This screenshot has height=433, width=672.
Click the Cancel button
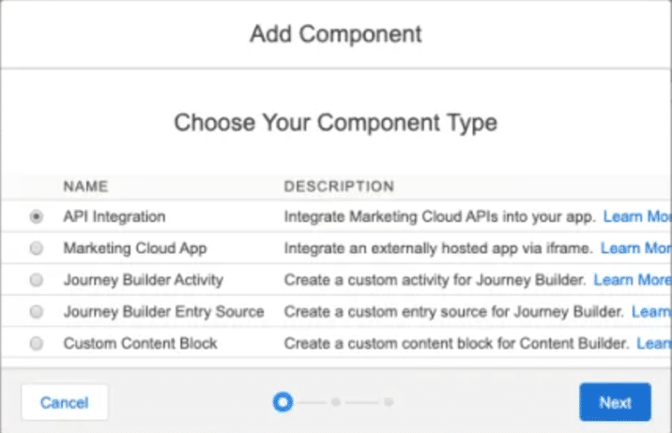pyautogui.click(x=65, y=403)
